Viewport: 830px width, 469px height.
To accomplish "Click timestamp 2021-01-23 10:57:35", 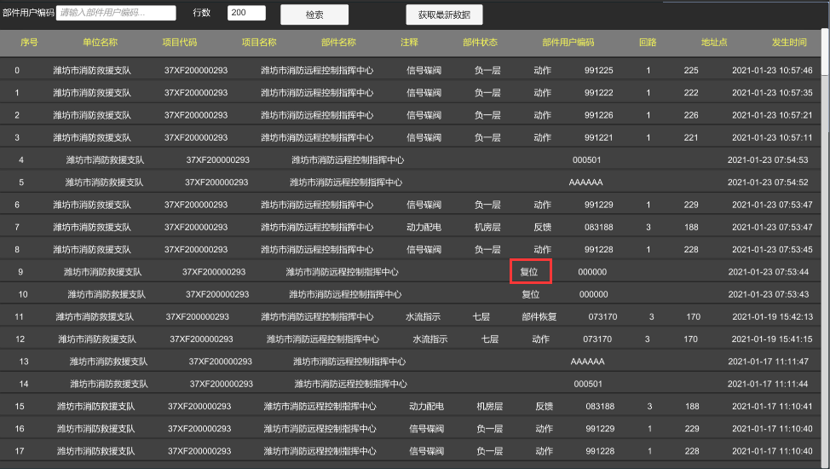I will tap(772, 93).
